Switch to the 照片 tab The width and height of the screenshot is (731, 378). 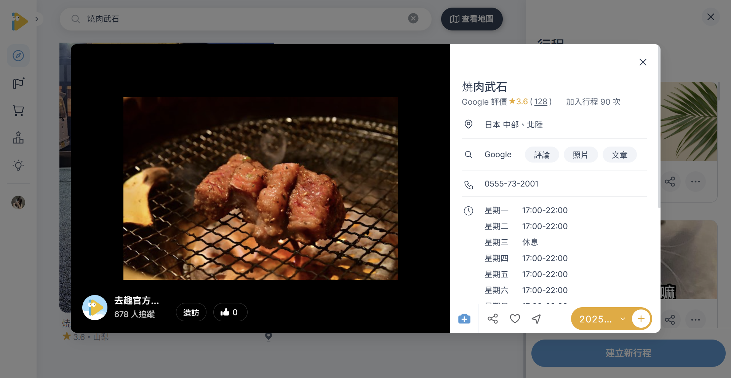tap(581, 155)
